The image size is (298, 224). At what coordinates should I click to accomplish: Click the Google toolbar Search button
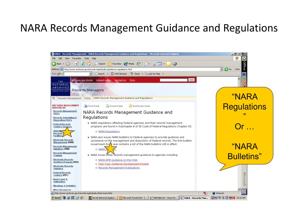[100, 74]
